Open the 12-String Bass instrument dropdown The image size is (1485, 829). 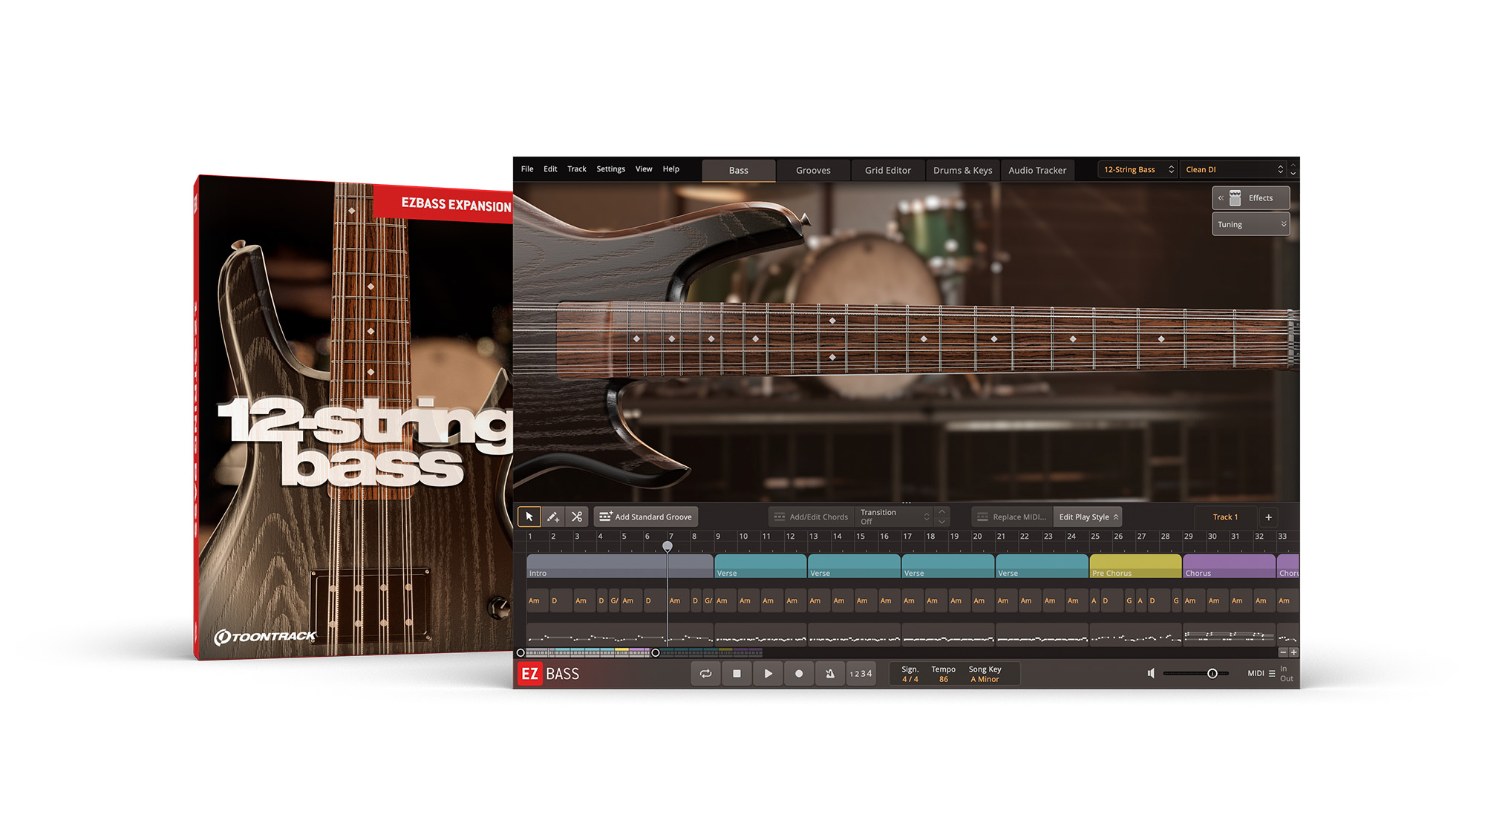click(x=1138, y=170)
